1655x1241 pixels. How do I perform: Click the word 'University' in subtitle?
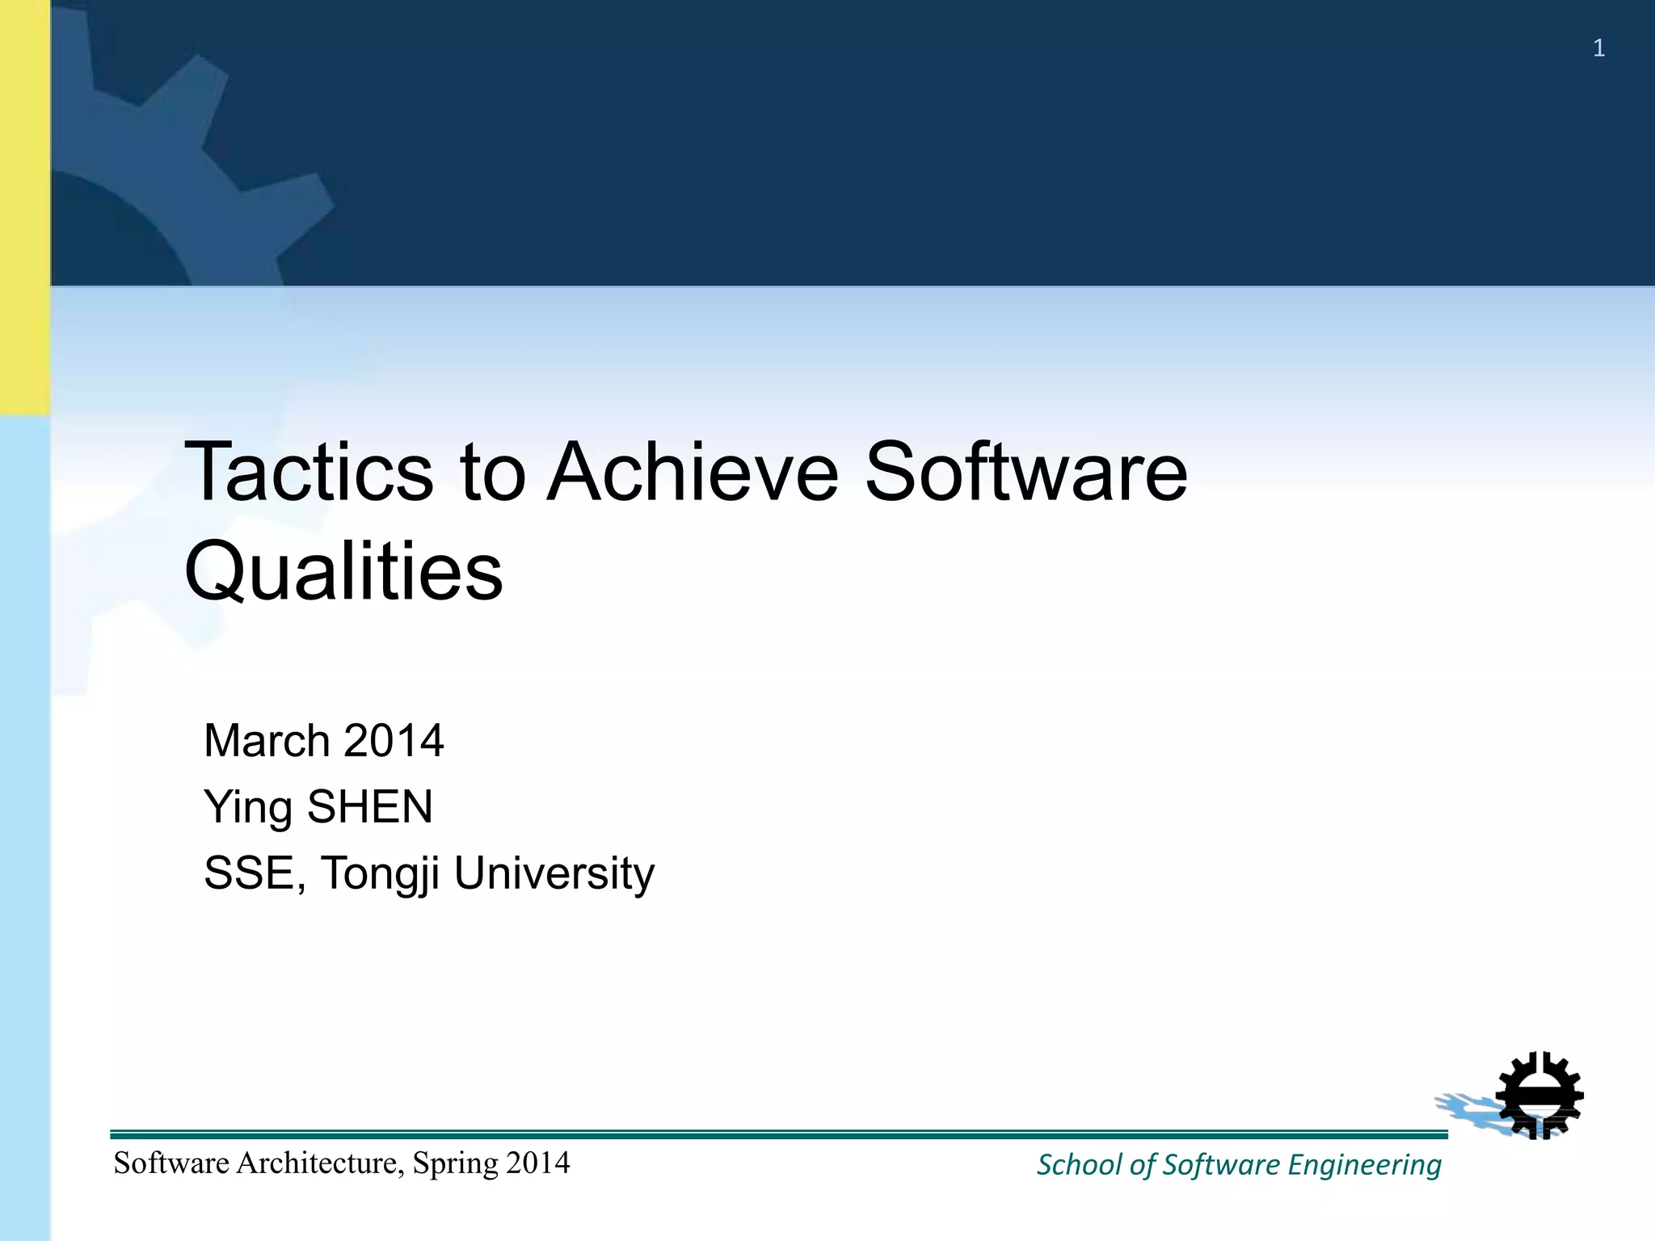pos(554,873)
